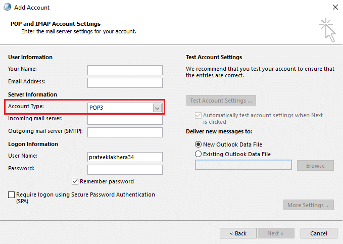Click the Password input field
The image size is (343, 244).
[125, 169]
